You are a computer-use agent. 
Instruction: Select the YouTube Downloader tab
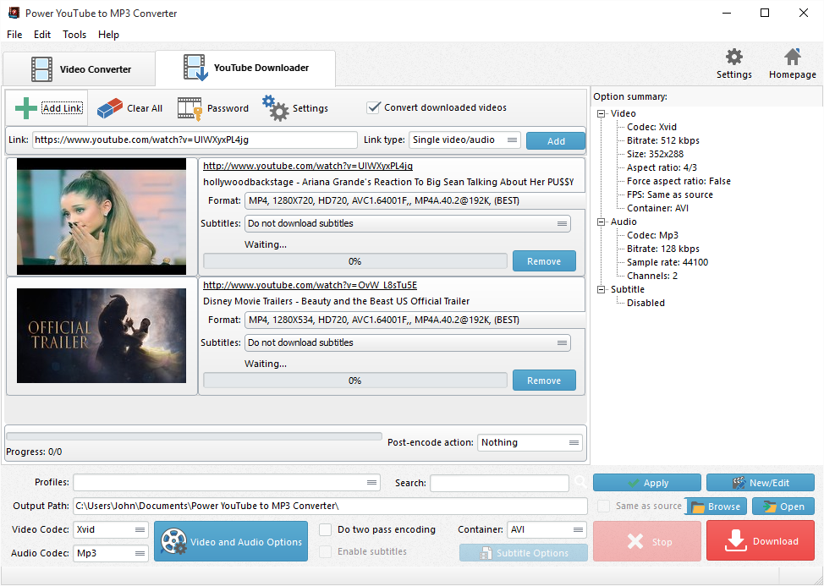(x=245, y=68)
